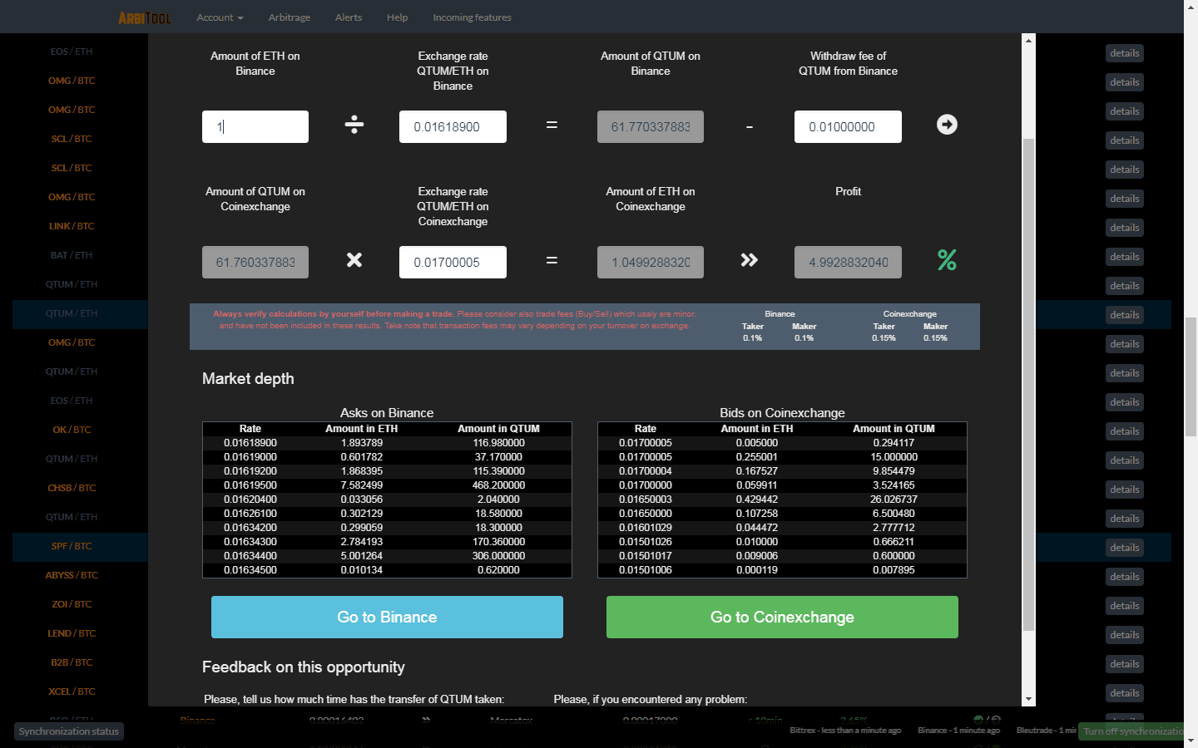The image size is (1198, 748).
Task: Select the ABYSS / BTC pair
Action: [x=72, y=575]
